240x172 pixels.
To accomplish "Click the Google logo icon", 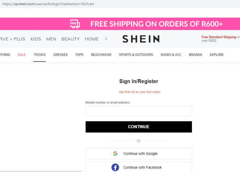I will click(x=115, y=154).
